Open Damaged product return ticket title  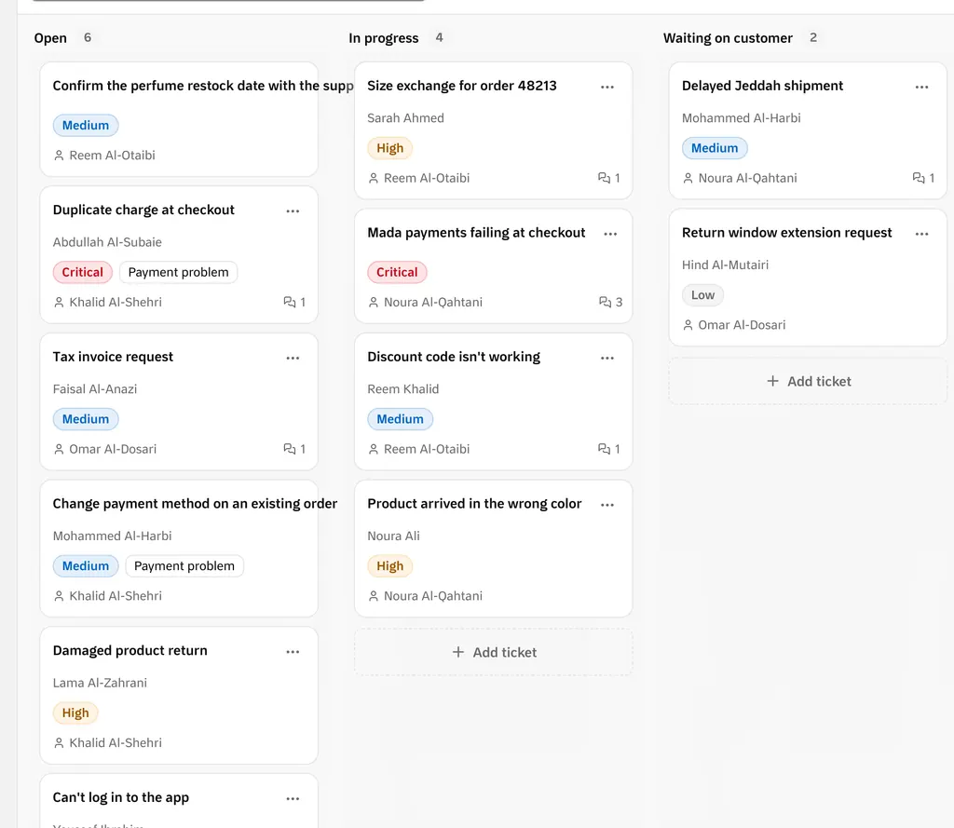130,650
